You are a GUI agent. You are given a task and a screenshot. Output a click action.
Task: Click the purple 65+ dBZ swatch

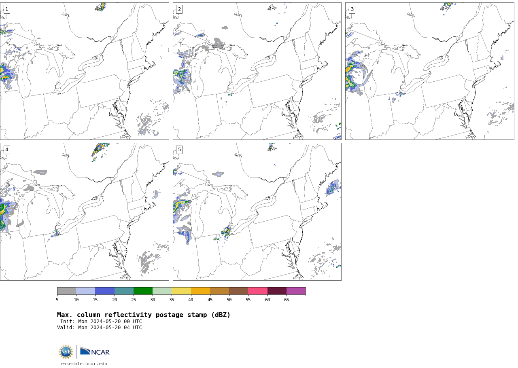[x=296, y=291]
